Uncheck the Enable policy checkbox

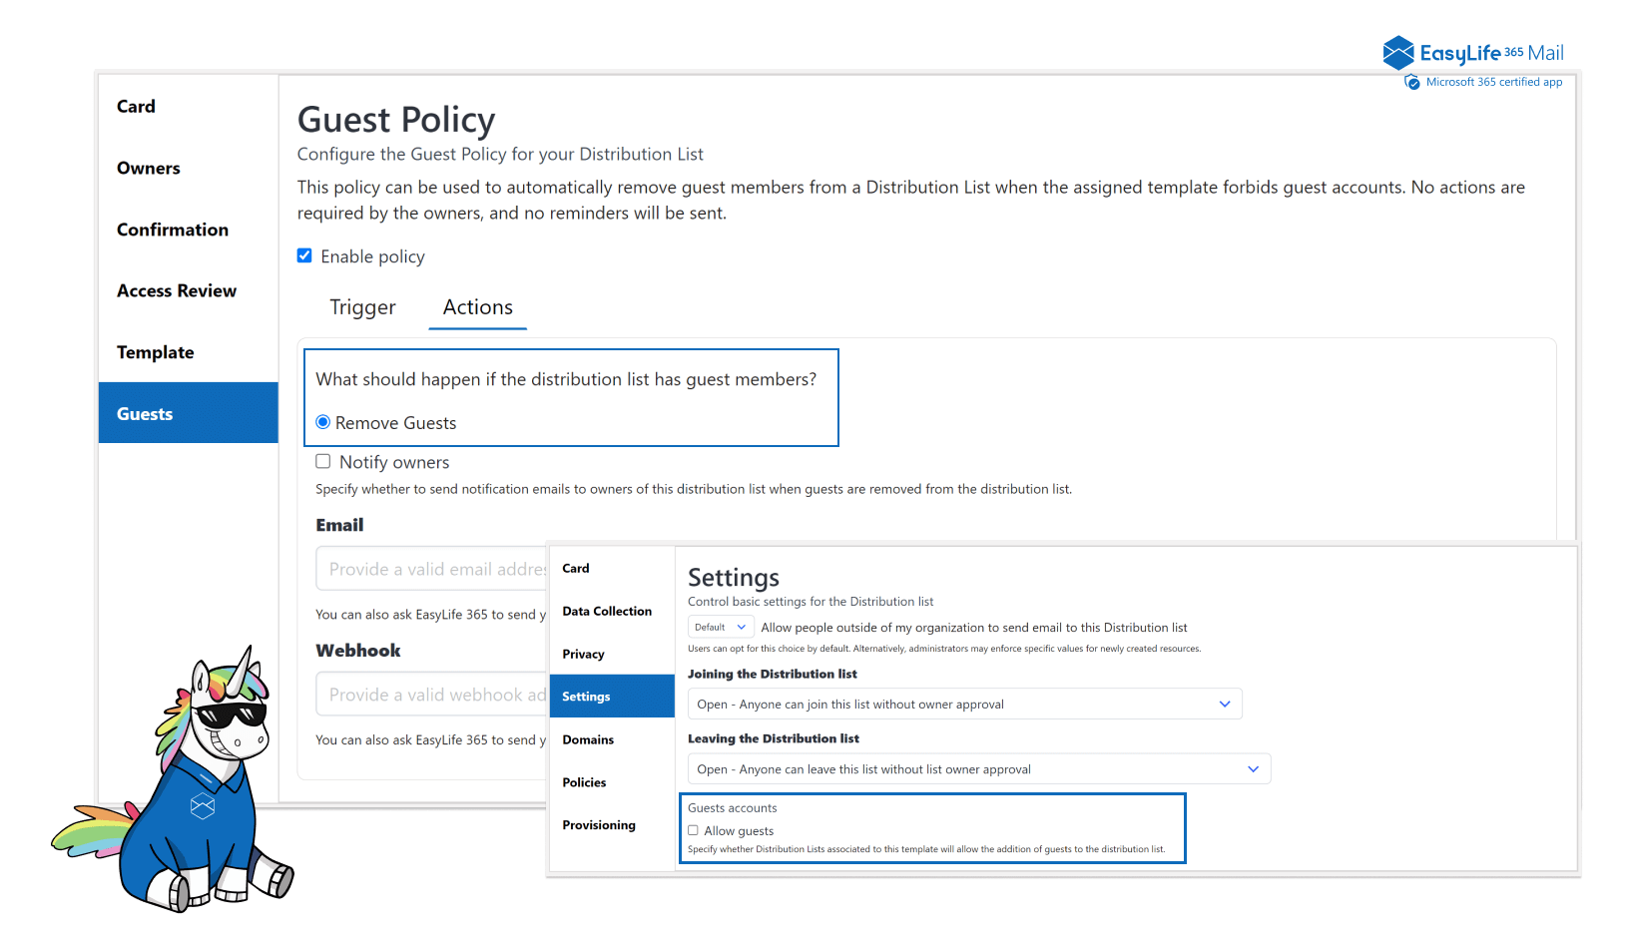pos(304,255)
